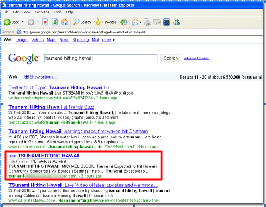Click the Edit page toolbar icon
Screen dimensions: 266x207
point(157,22)
